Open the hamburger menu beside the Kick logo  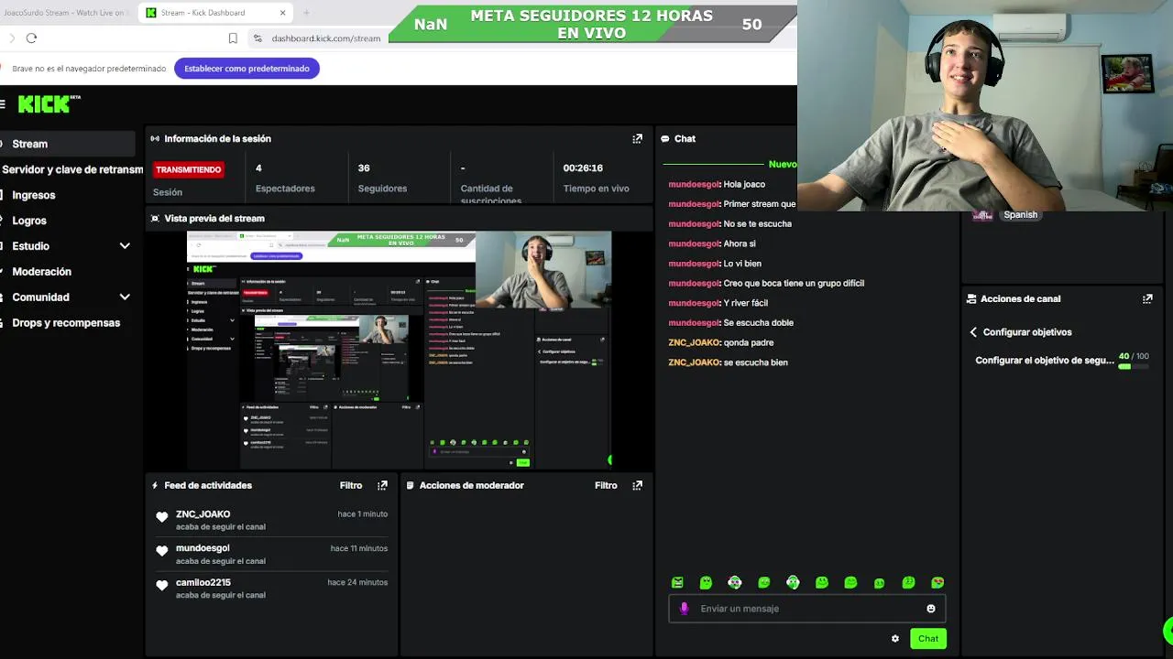(3, 104)
